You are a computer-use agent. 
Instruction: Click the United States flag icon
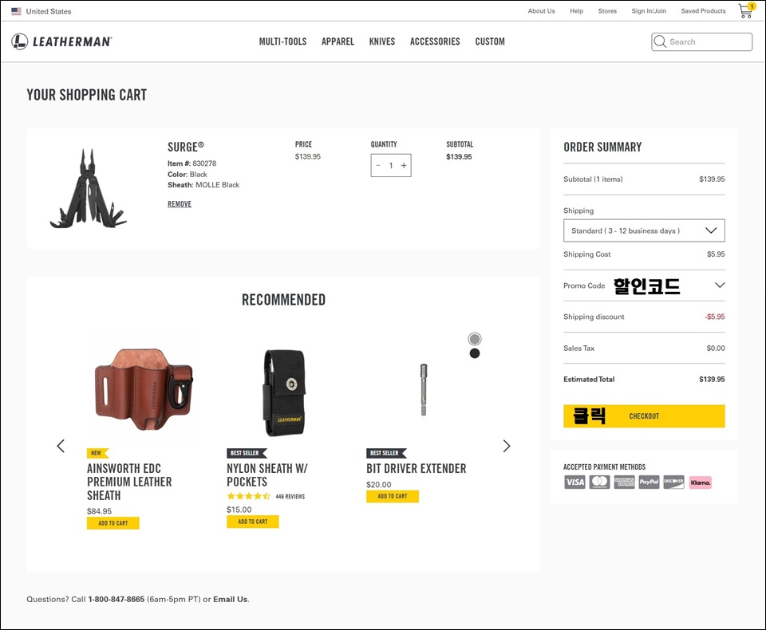[x=16, y=11]
